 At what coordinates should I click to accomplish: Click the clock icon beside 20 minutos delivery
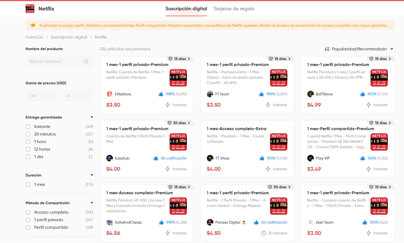pyautogui.click(x=264, y=233)
